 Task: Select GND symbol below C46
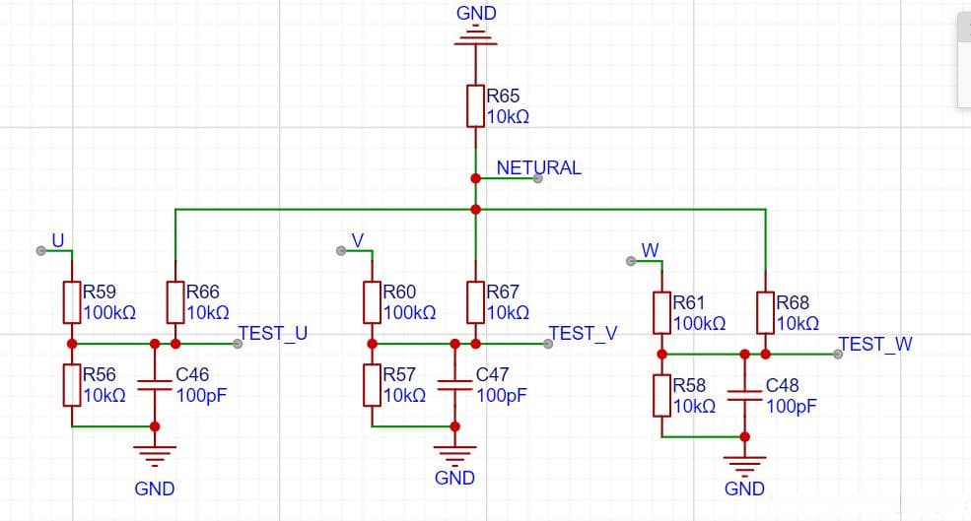(155, 457)
